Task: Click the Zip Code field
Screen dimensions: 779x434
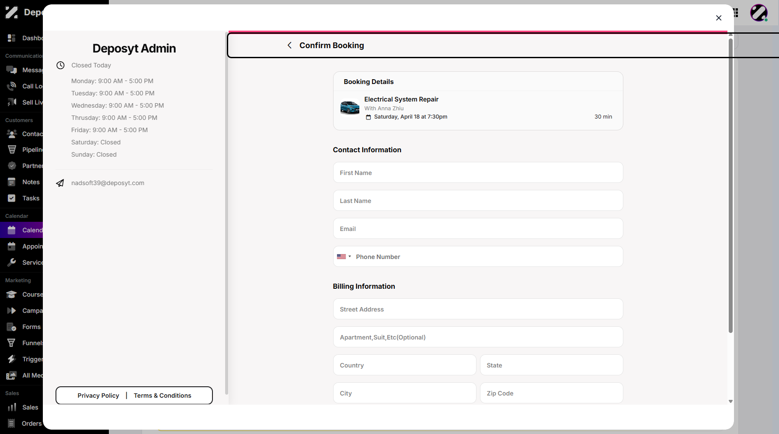Action: [x=551, y=393]
